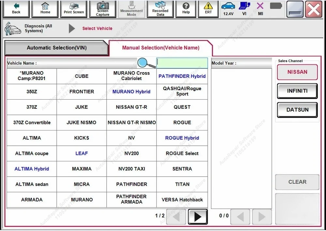Click the Back navigation icon
This screenshot has height=231, width=326.
click(16, 9)
